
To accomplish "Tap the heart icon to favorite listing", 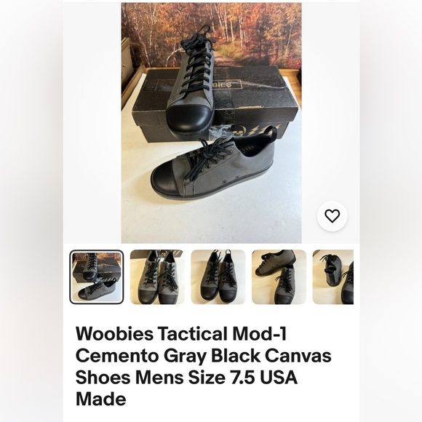I will (x=332, y=216).
